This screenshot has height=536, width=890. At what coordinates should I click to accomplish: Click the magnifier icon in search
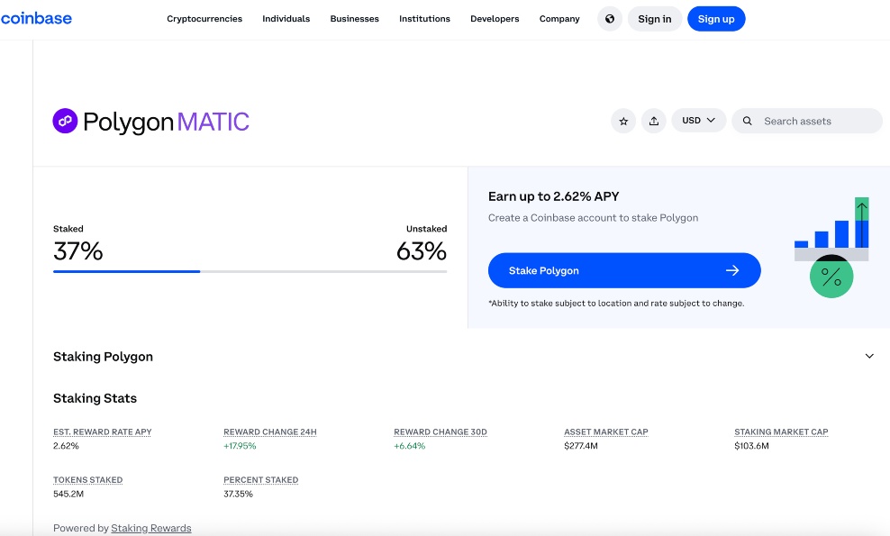[748, 121]
